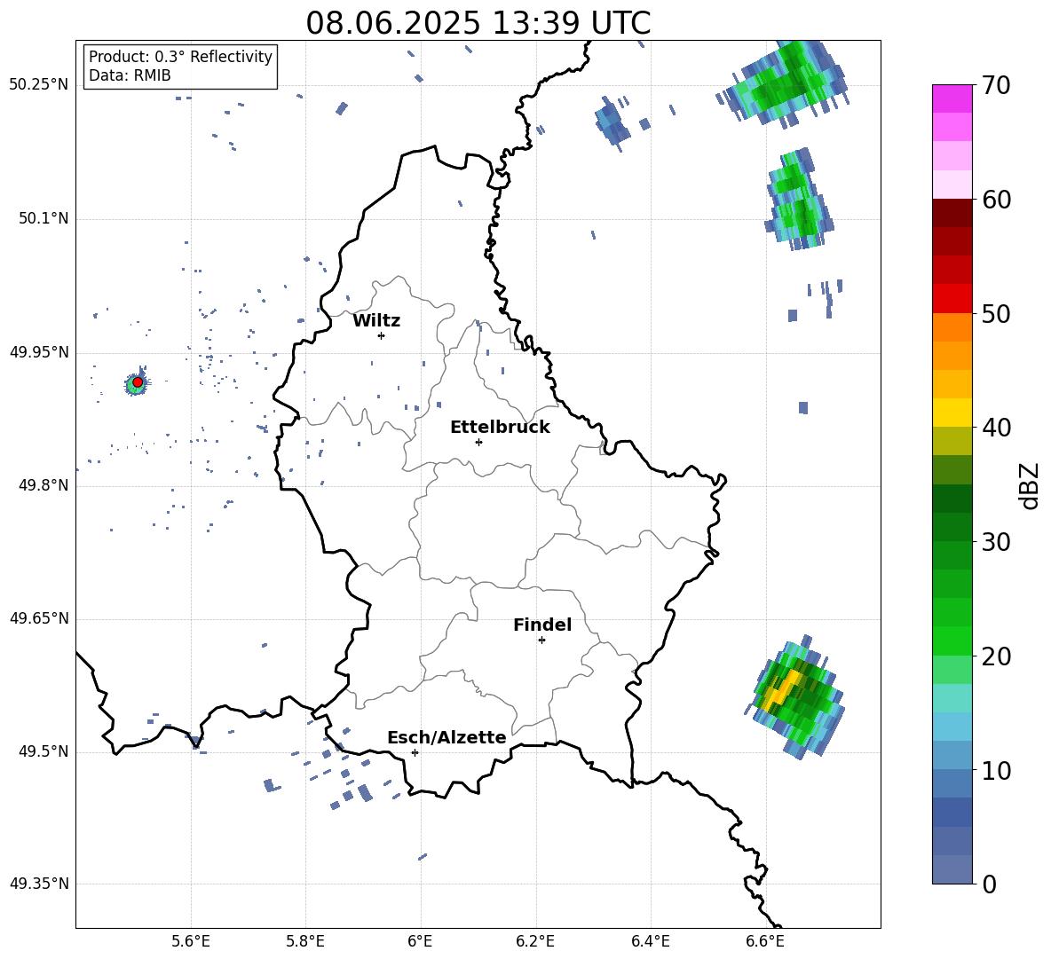Click the 50 tick on colorbar
Screen dimensions: 1051x959
pos(996,314)
